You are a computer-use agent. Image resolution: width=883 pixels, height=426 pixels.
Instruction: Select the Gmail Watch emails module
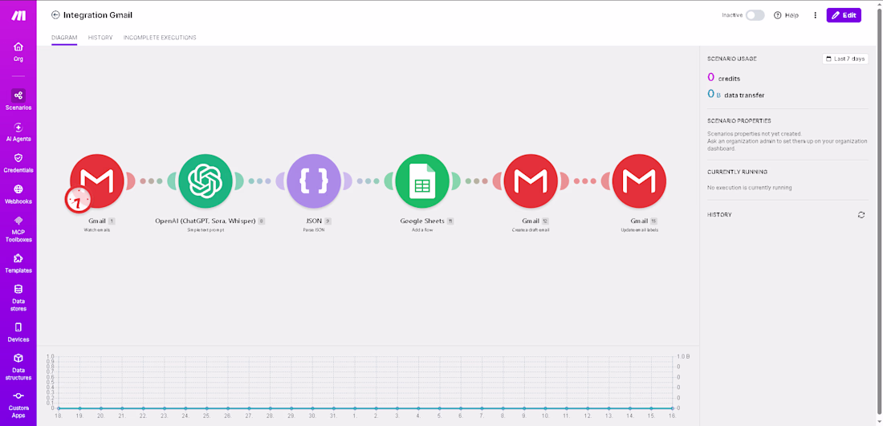click(x=97, y=181)
